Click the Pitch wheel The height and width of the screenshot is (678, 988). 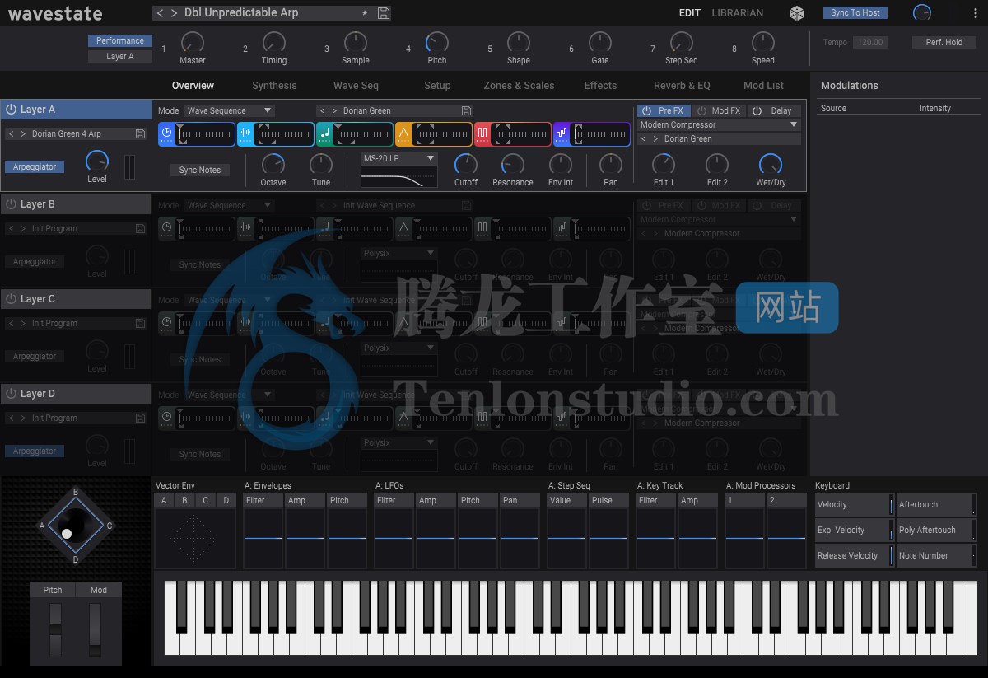pyautogui.click(x=54, y=629)
